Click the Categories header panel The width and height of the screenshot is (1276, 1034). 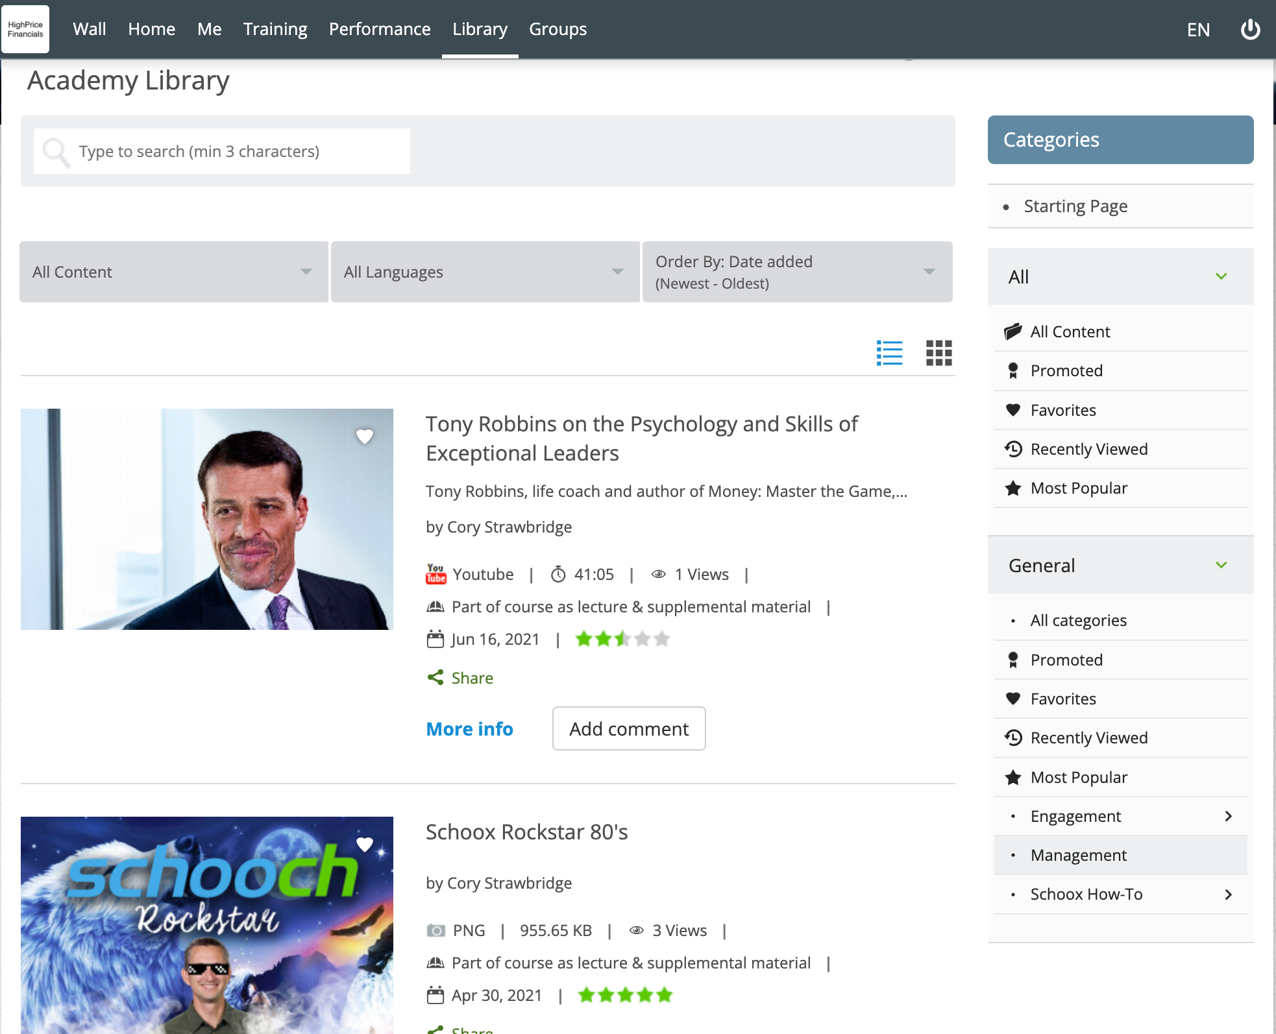point(1120,139)
